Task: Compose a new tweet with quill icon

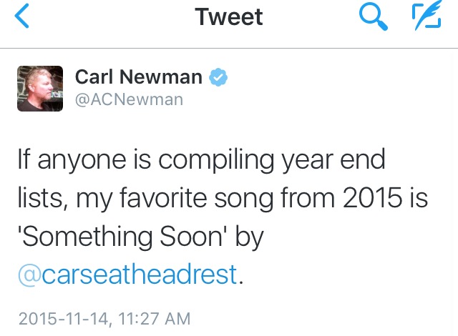Action: 427,17
